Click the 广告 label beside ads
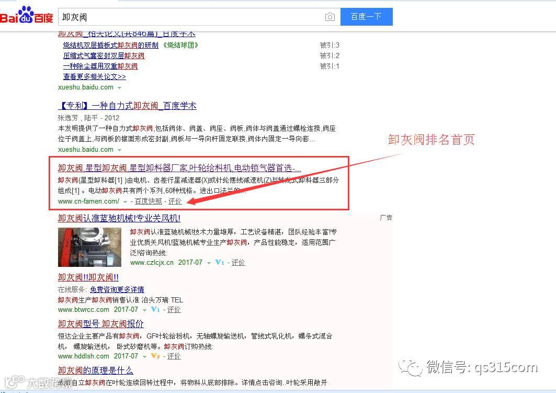This screenshot has height=393, width=556. 386,217
